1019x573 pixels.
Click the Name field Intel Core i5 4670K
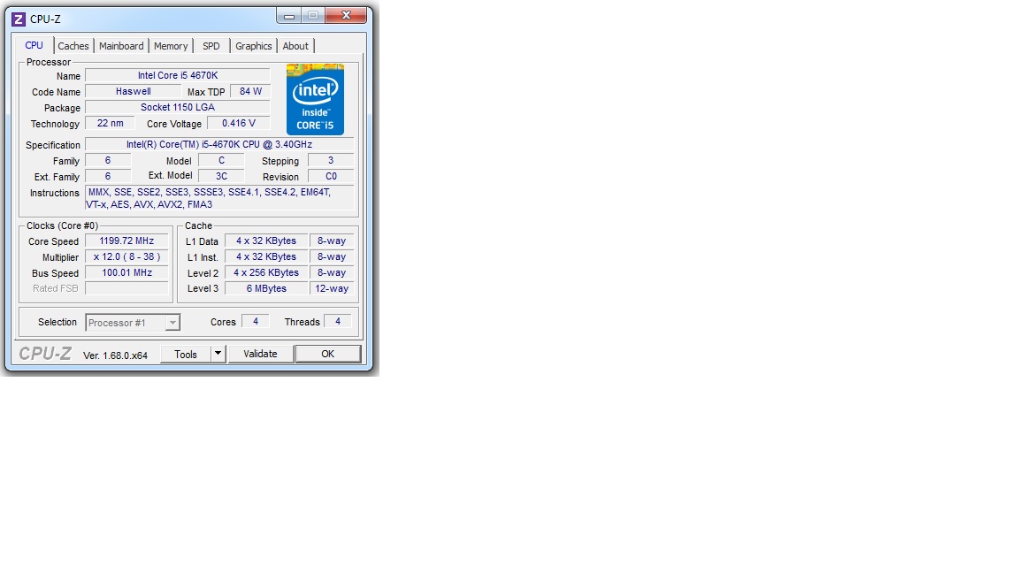click(178, 75)
